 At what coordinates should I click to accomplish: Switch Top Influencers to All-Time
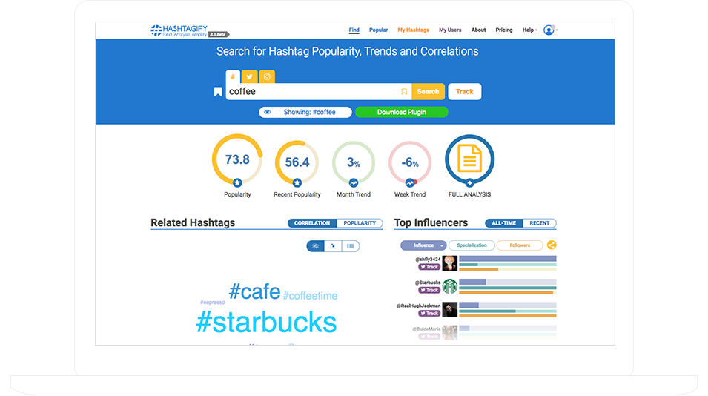503,223
